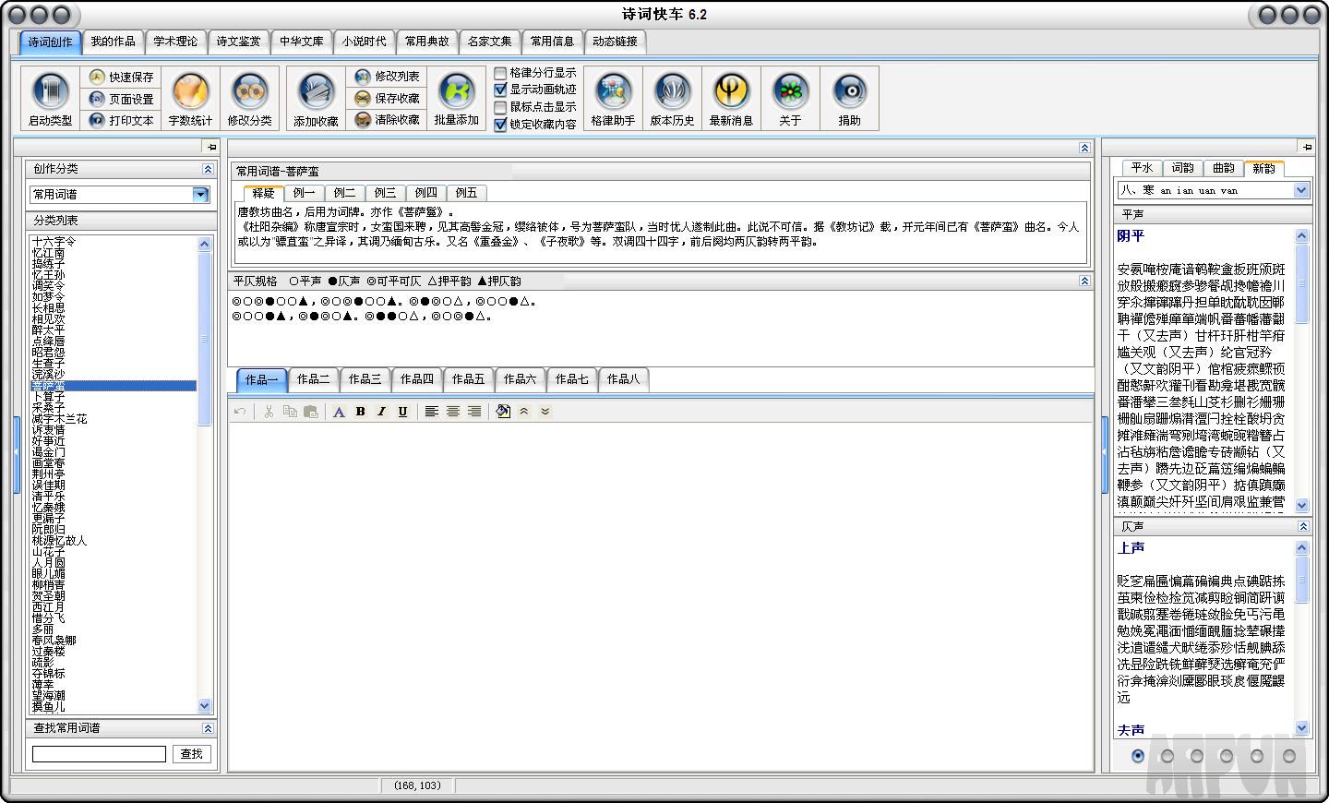
Task: Open the 格律助手 helper icon
Action: [x=613, y=92]
